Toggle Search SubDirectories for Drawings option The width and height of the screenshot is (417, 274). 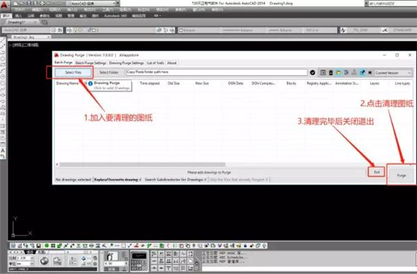coord(176,179)
